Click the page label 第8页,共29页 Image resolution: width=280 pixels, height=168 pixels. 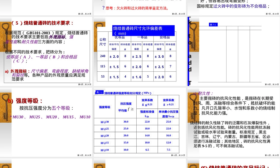point(85,85)
